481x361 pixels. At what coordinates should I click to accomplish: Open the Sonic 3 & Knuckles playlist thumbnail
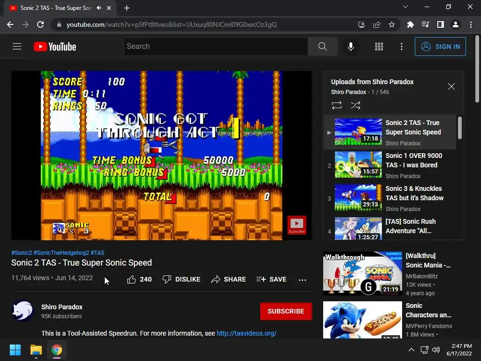pyautogui.click(x=358, y=197)
